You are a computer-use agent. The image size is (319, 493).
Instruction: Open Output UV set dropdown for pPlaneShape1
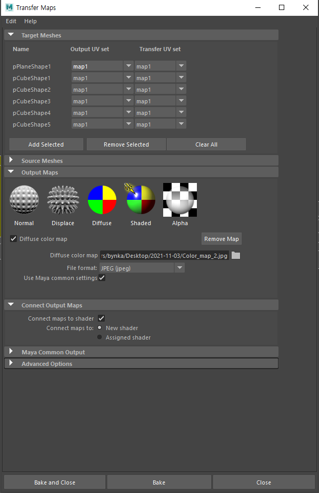coord(128,66)
